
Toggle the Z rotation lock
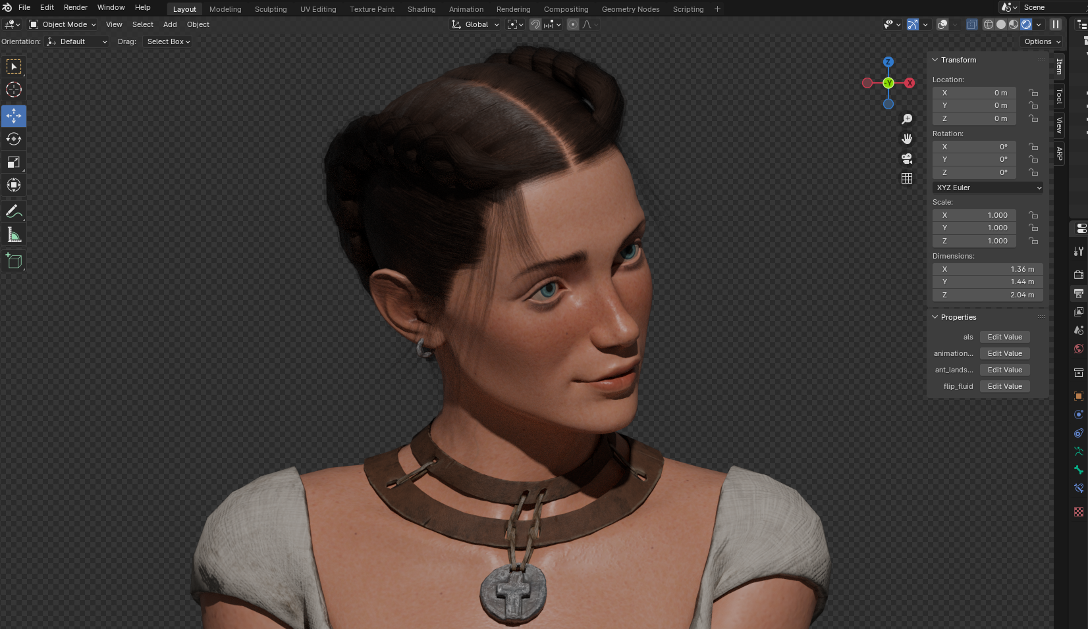pos(1033,172)
